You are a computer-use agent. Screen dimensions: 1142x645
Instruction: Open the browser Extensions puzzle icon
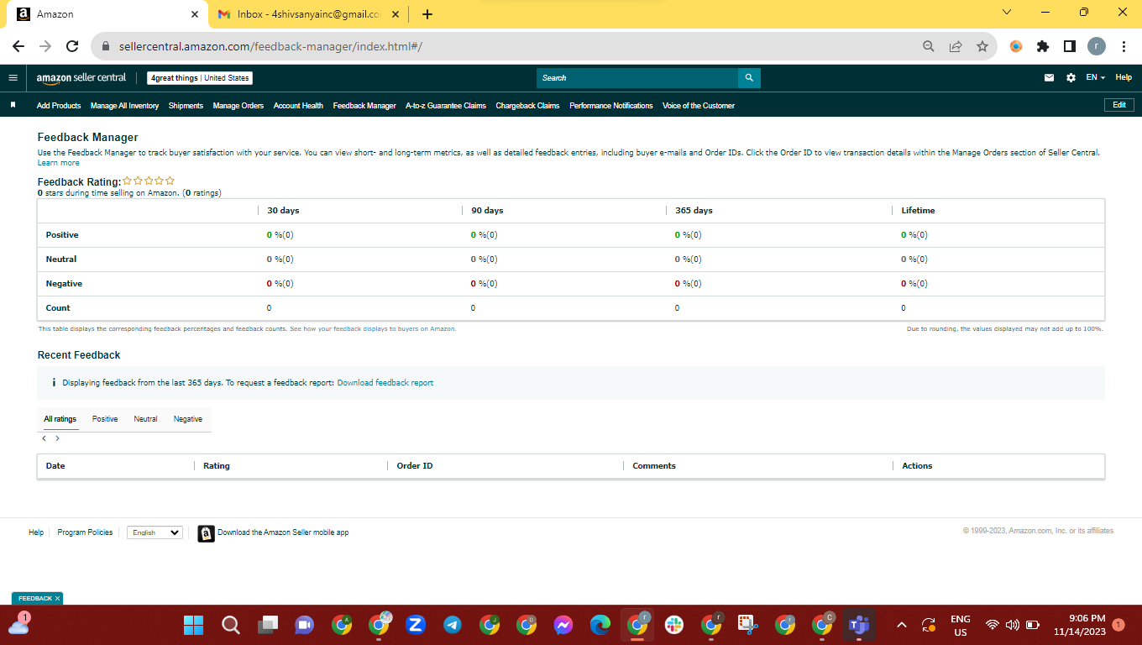coord(1043,47)
